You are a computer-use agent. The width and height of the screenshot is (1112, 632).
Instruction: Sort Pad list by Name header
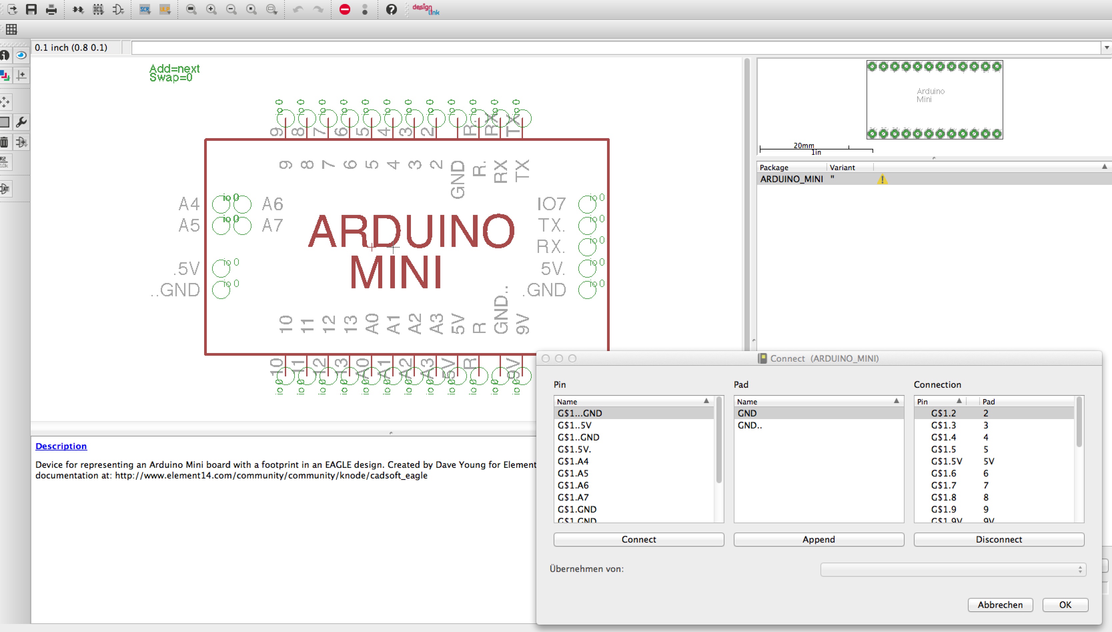tap(819, 401)
